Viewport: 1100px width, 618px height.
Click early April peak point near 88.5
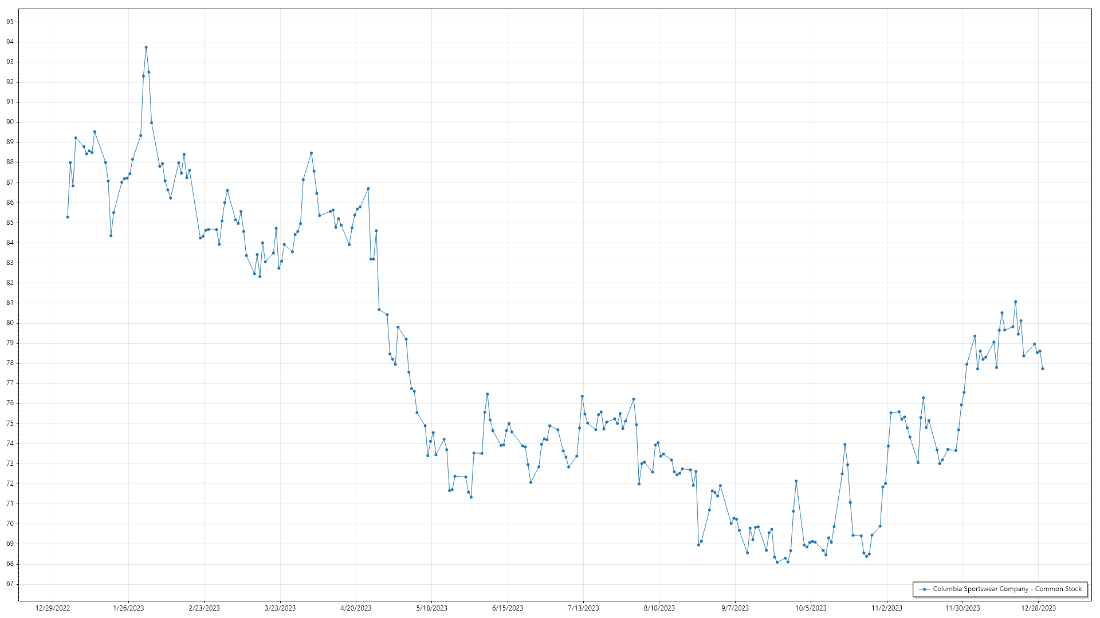pos(311,153)
